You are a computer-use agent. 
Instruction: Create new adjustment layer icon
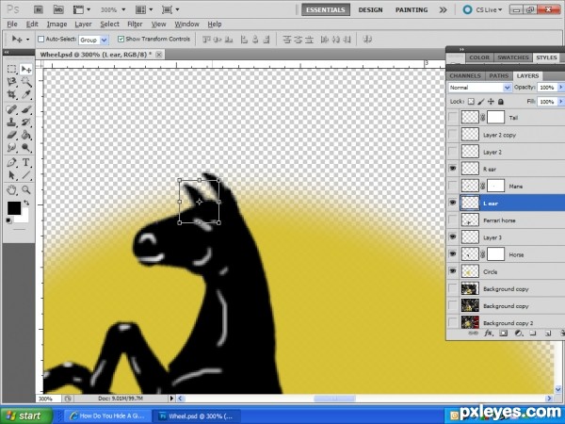click(519, 334)
